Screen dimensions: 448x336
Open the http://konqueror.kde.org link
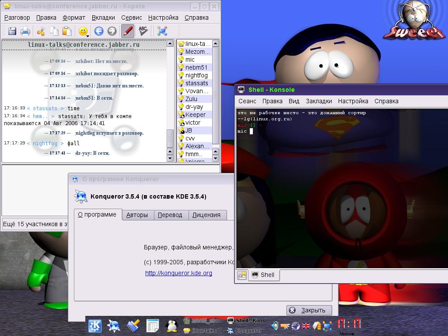point(178,273)
